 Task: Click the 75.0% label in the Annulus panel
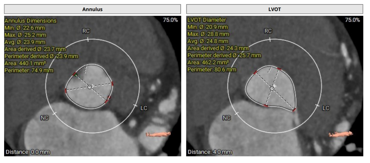tap(170, 20)
